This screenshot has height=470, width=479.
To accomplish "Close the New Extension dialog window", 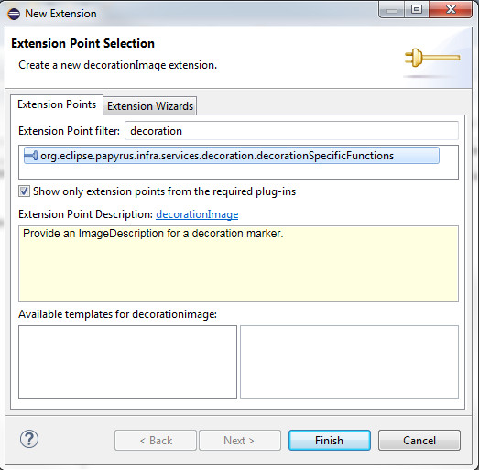I will (451, 10).
